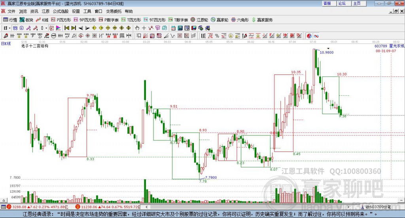Select the gold circled 金 ratio tool
Screen dimensions: 405x218
click(x=231, y=36)
